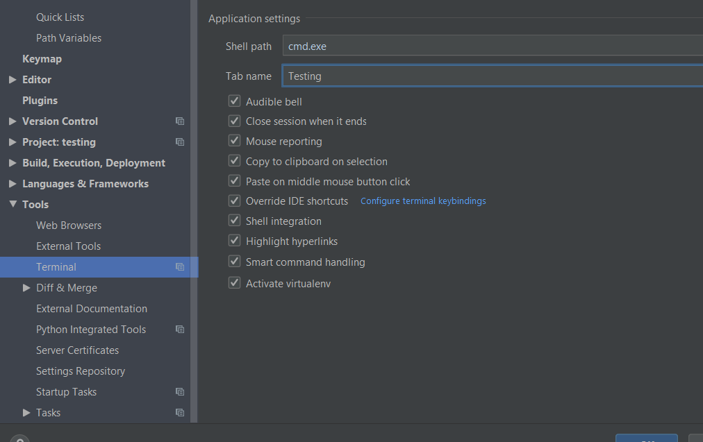Collapse the Tools settings section
This screenshot has width=703, height=442.
tap(13, 205)
